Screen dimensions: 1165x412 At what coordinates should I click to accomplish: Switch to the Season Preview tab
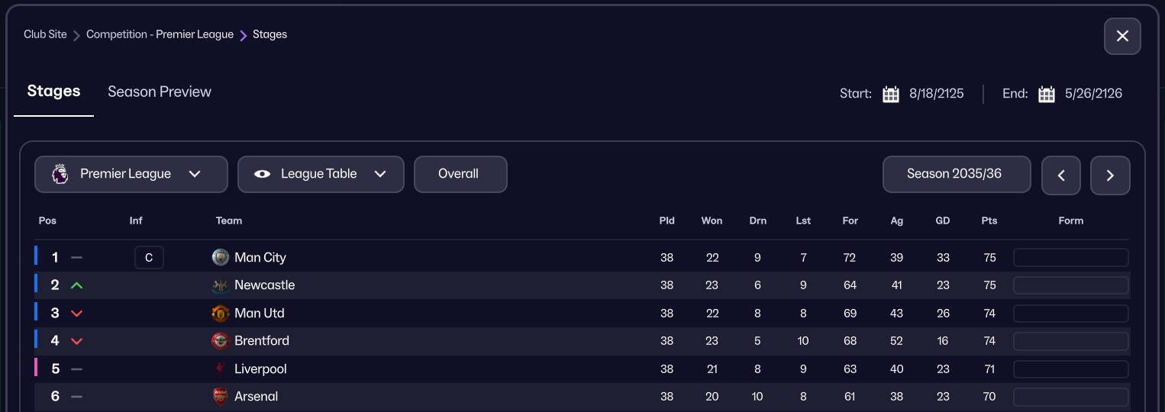click(x=160, y=92)
